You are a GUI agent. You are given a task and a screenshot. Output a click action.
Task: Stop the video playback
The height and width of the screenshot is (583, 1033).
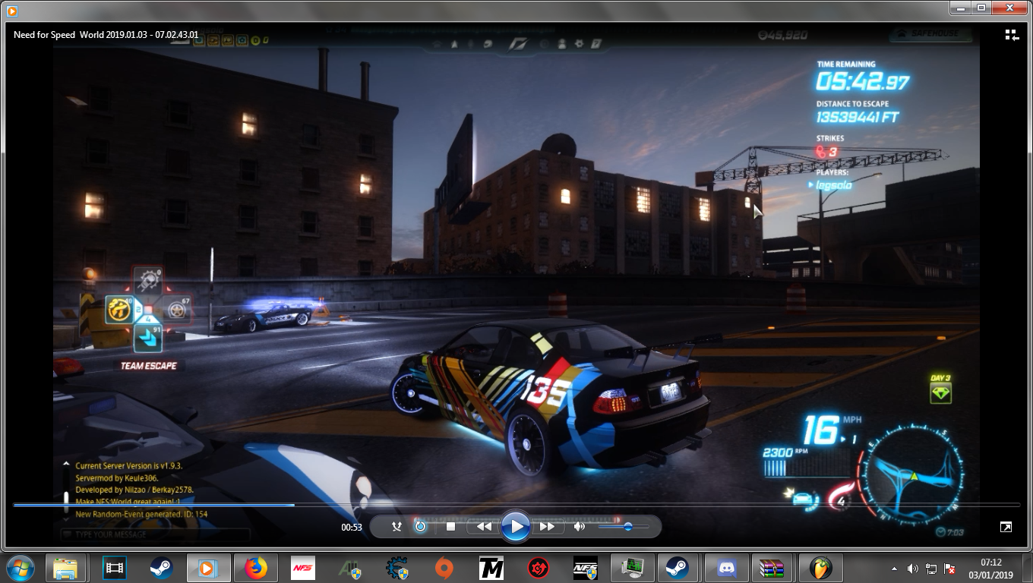point(450,526)
